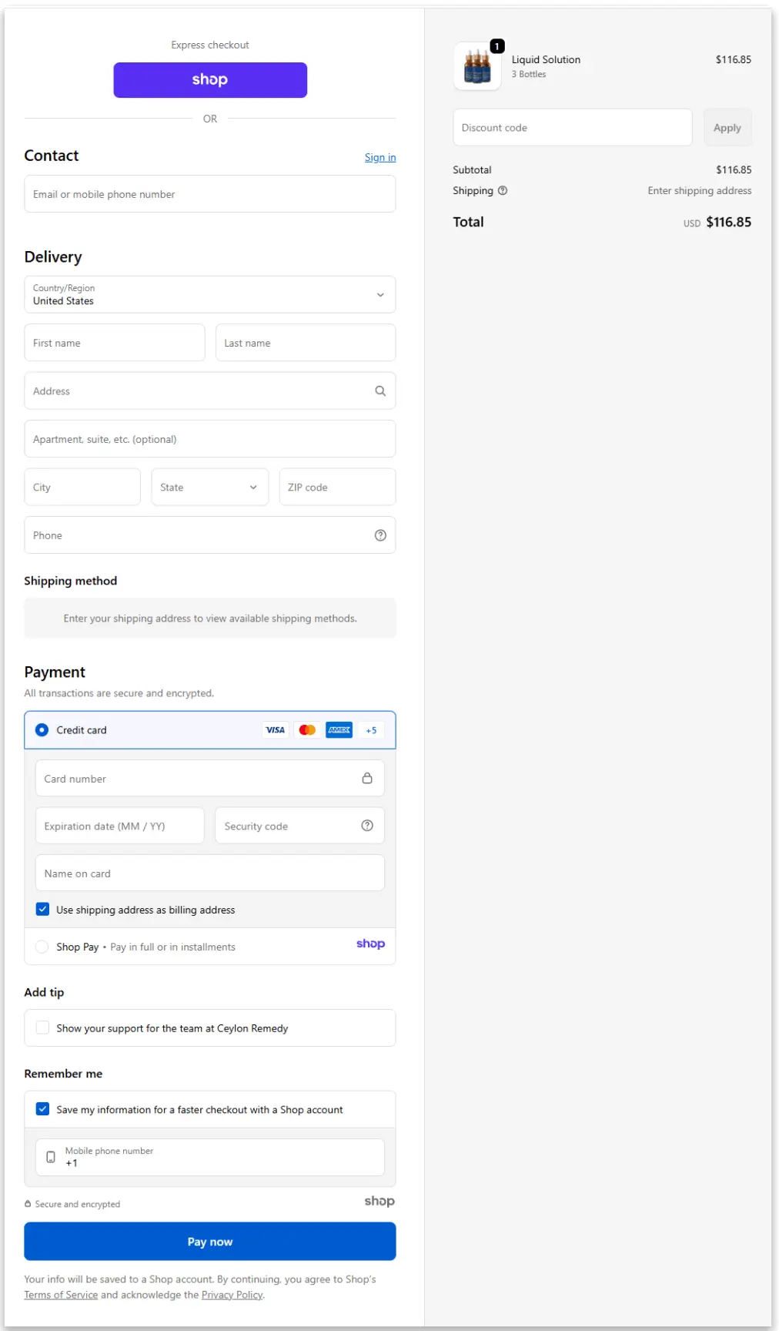The height and width of the screenshot is (1331, 779).
Task: Click the Shop Pay logo in payment options
Action: pyautogui.click(x=370, y=944)
